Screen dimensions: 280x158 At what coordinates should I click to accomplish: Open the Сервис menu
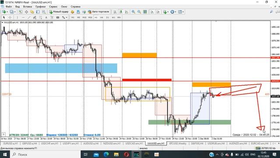point(53,7)
